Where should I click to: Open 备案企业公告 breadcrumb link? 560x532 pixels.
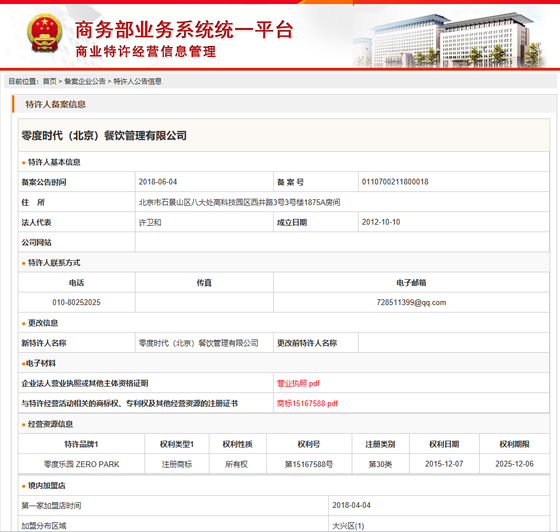(85, 82)
